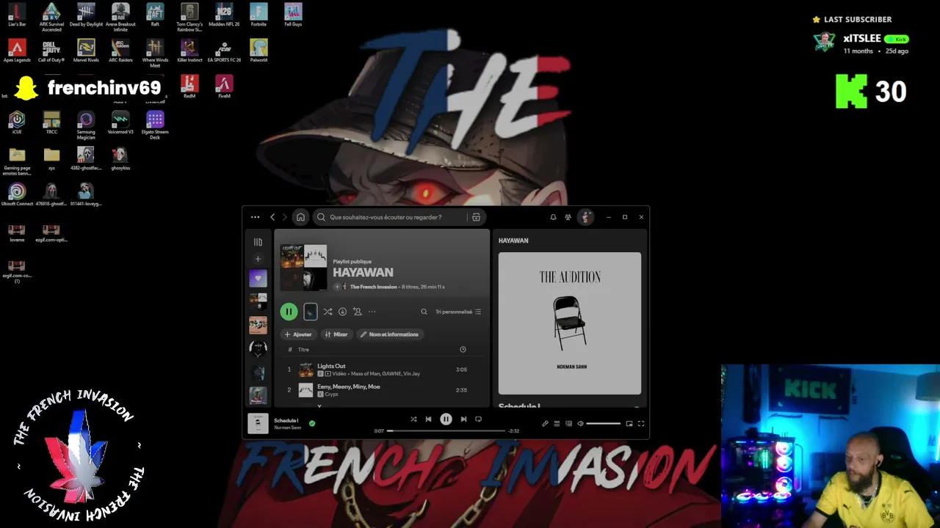Click the now playing thumbnail in player bar
940x528 pixels.
coord(258,424)
